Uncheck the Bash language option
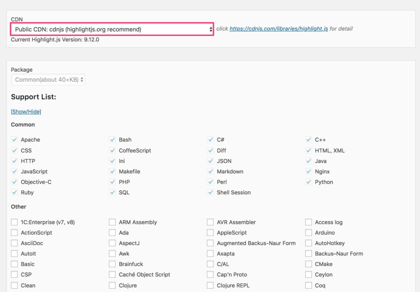Viewport: 420px width, 292px height. 112,139
